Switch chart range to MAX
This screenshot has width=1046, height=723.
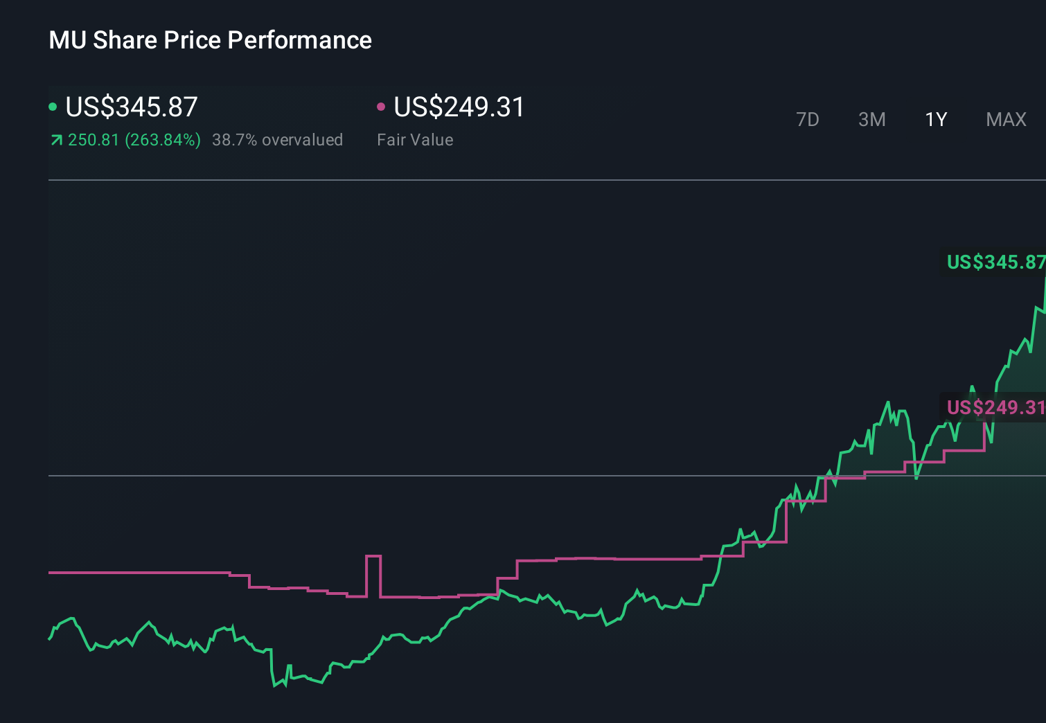(x=1006, y=119)
